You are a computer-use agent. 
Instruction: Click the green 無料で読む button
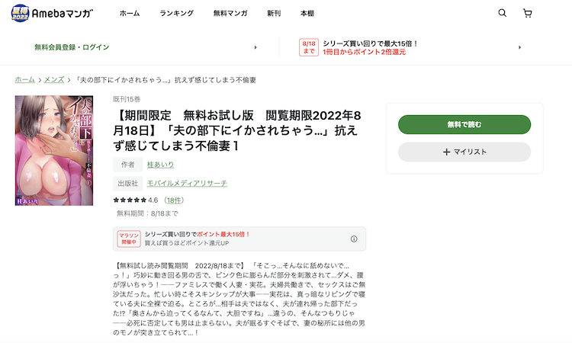click(x=464, y=125)
